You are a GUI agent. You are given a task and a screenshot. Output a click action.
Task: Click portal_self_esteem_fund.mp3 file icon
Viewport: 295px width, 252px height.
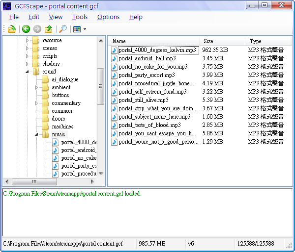tap(114, 92)
